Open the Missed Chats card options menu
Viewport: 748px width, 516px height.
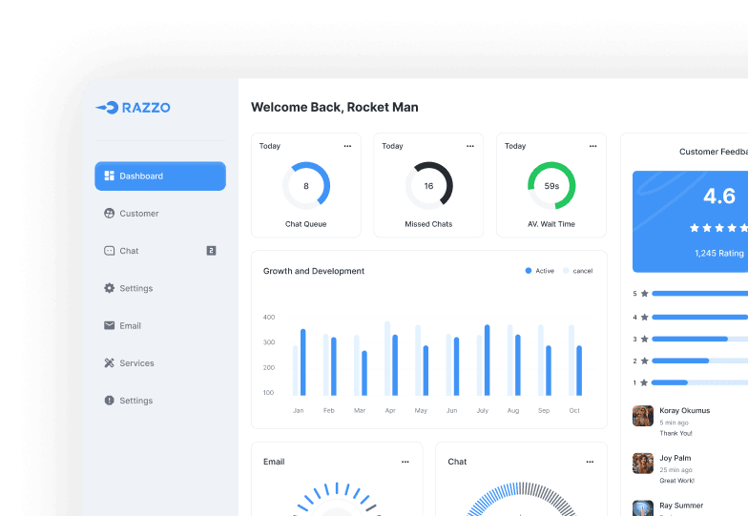click(x=470, y=147)
